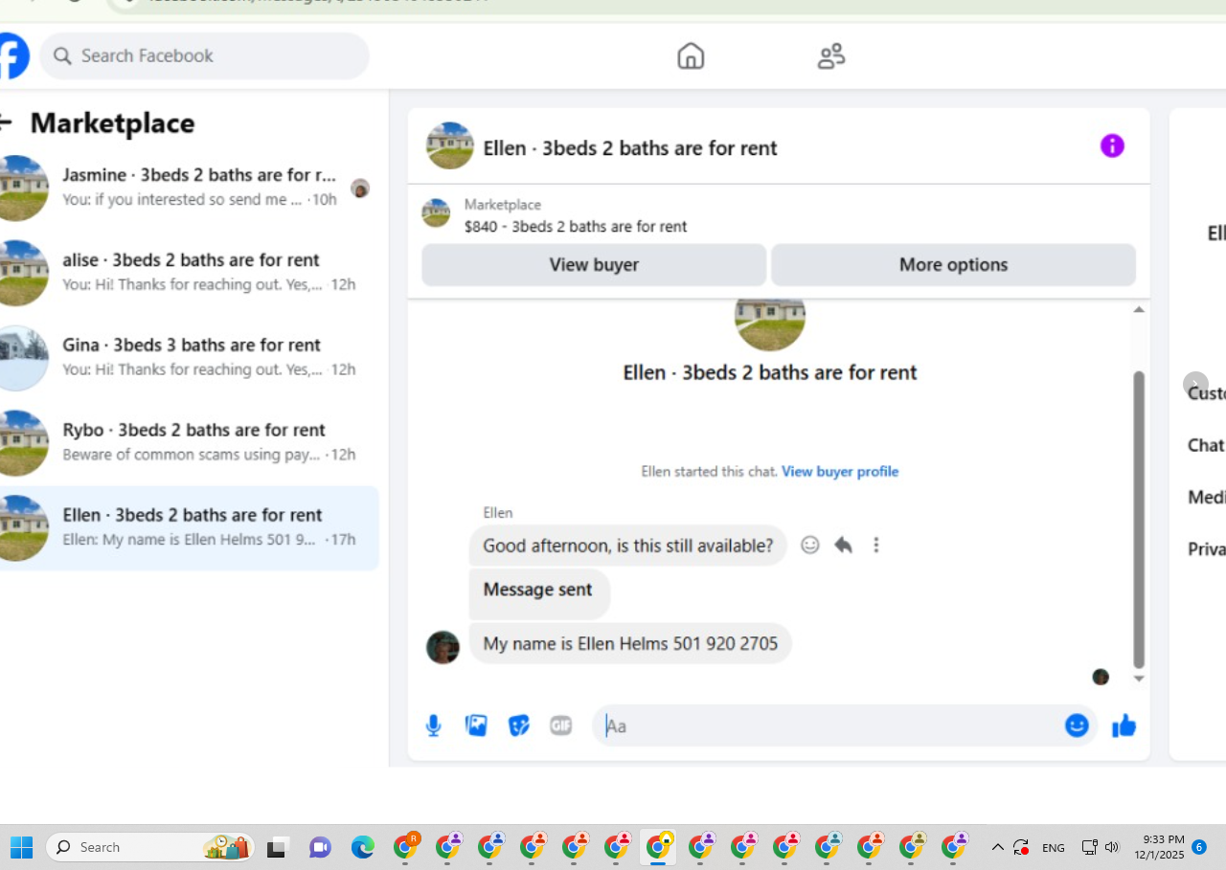Open conversation info with the purple i icon

pos(1112,145)
